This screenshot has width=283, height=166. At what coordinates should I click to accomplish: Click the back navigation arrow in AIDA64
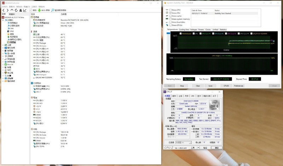tap(4, 11)
